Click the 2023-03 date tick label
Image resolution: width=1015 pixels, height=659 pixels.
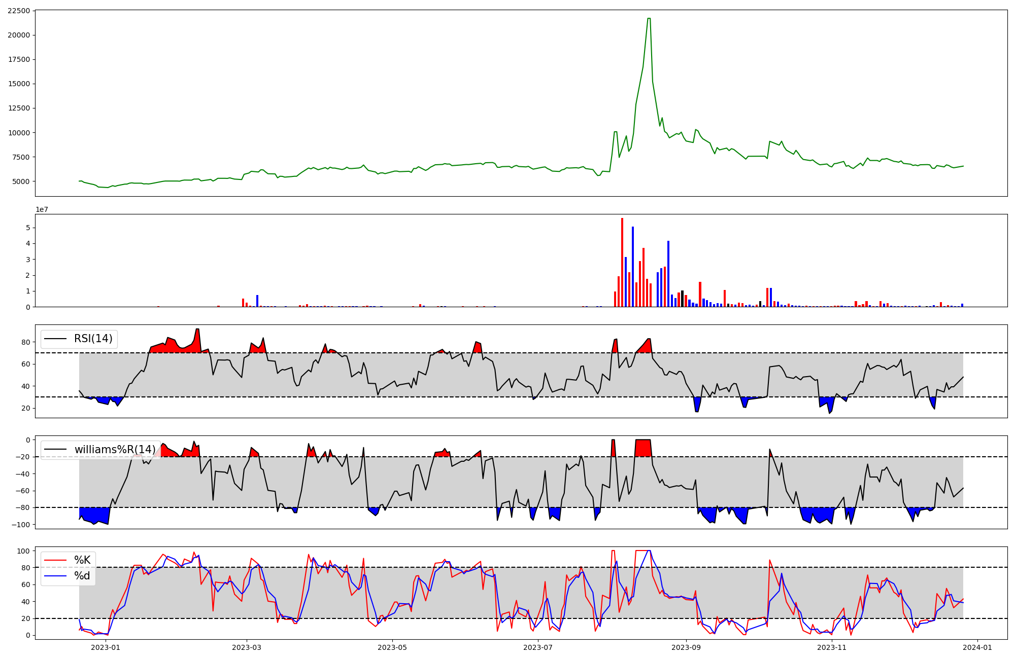click(247, 647)
